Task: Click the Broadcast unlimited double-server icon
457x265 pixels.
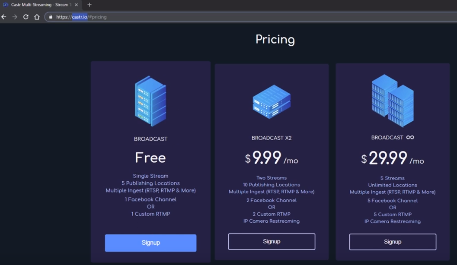Action: [x=393, y=101]
